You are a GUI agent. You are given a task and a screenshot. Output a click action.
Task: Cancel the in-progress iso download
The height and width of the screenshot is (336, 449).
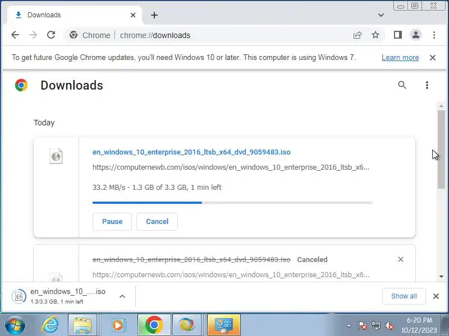click(x=157, y=221)
